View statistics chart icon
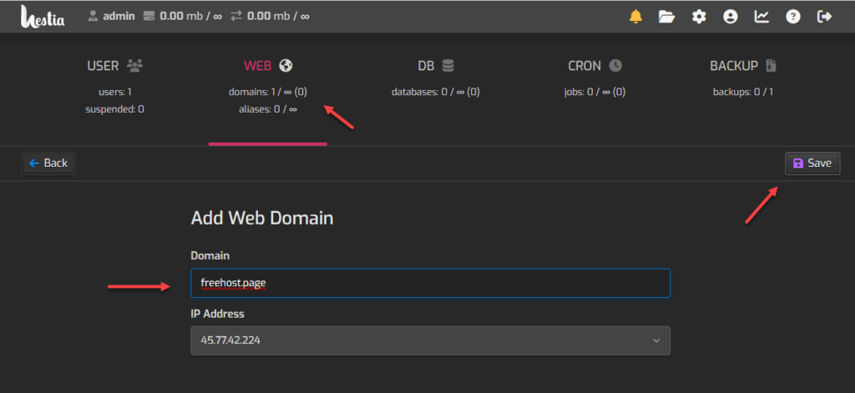The height and width of the screenshot is (393, 855). pos(761,17)
